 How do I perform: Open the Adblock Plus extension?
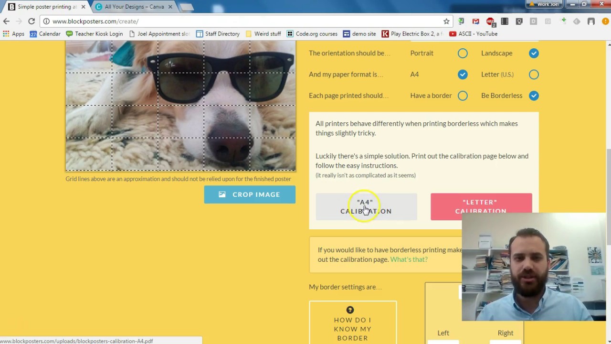tap(490, 21)
